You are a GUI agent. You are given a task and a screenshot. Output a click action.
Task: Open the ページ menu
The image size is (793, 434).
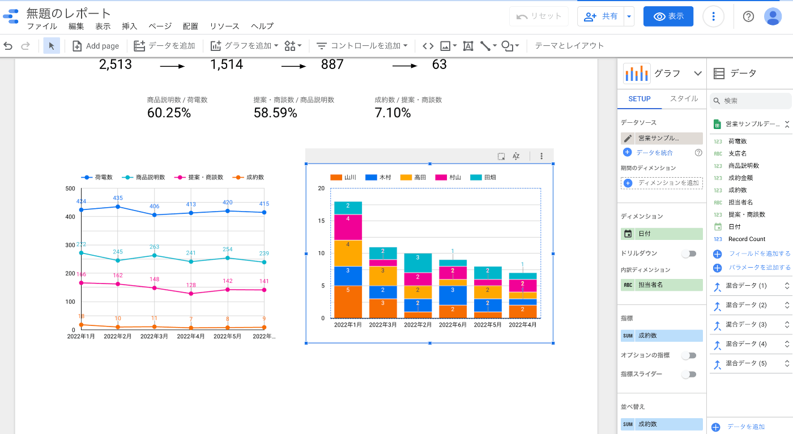160,26
